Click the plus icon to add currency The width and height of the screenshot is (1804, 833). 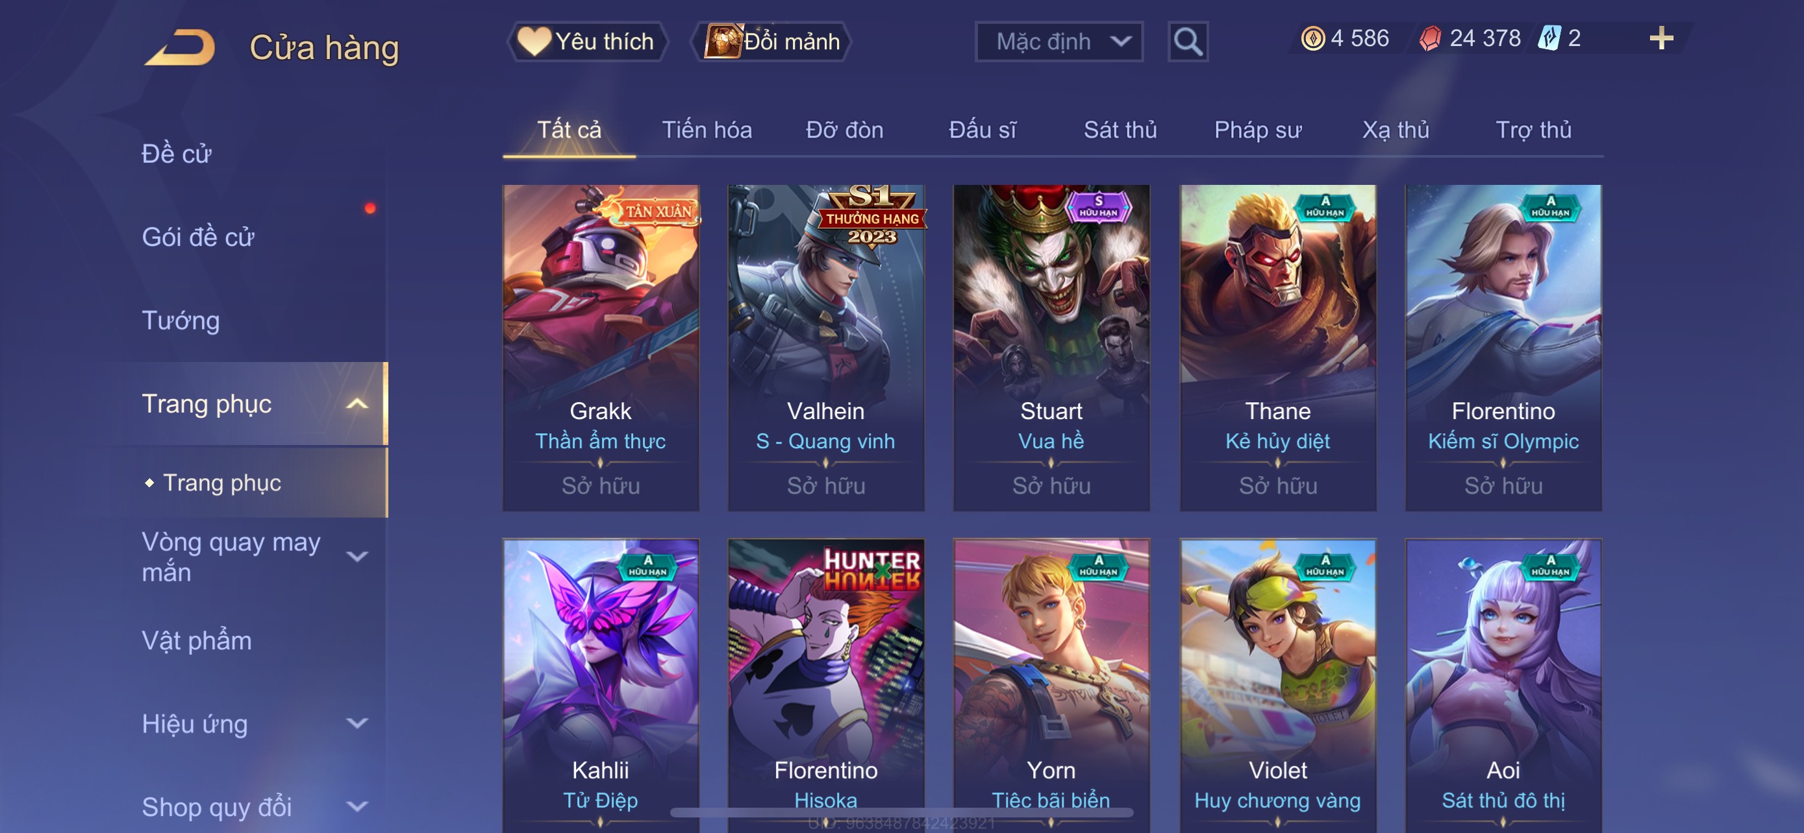(x=1661, y=38)
